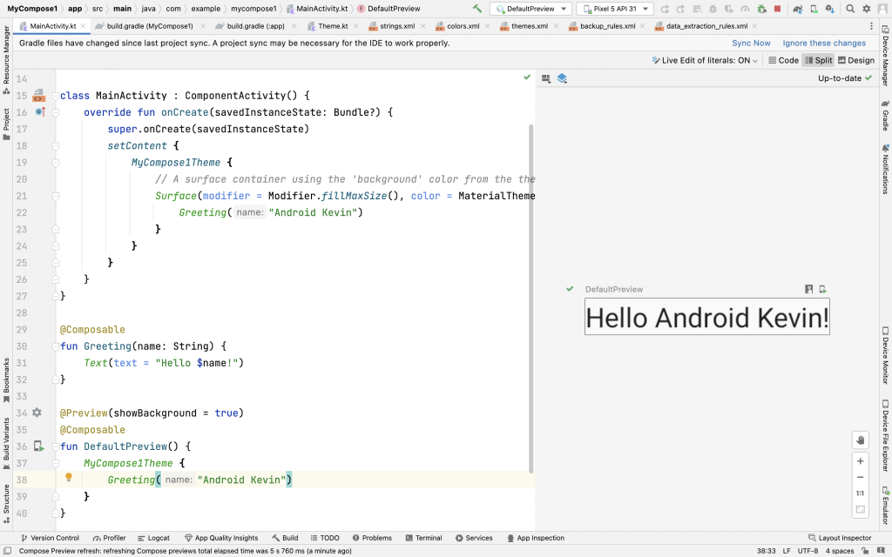The image size is (892, 557).
Task: Click the Search Everywhere magnifier icon
Action: click(x=850, y=9)
